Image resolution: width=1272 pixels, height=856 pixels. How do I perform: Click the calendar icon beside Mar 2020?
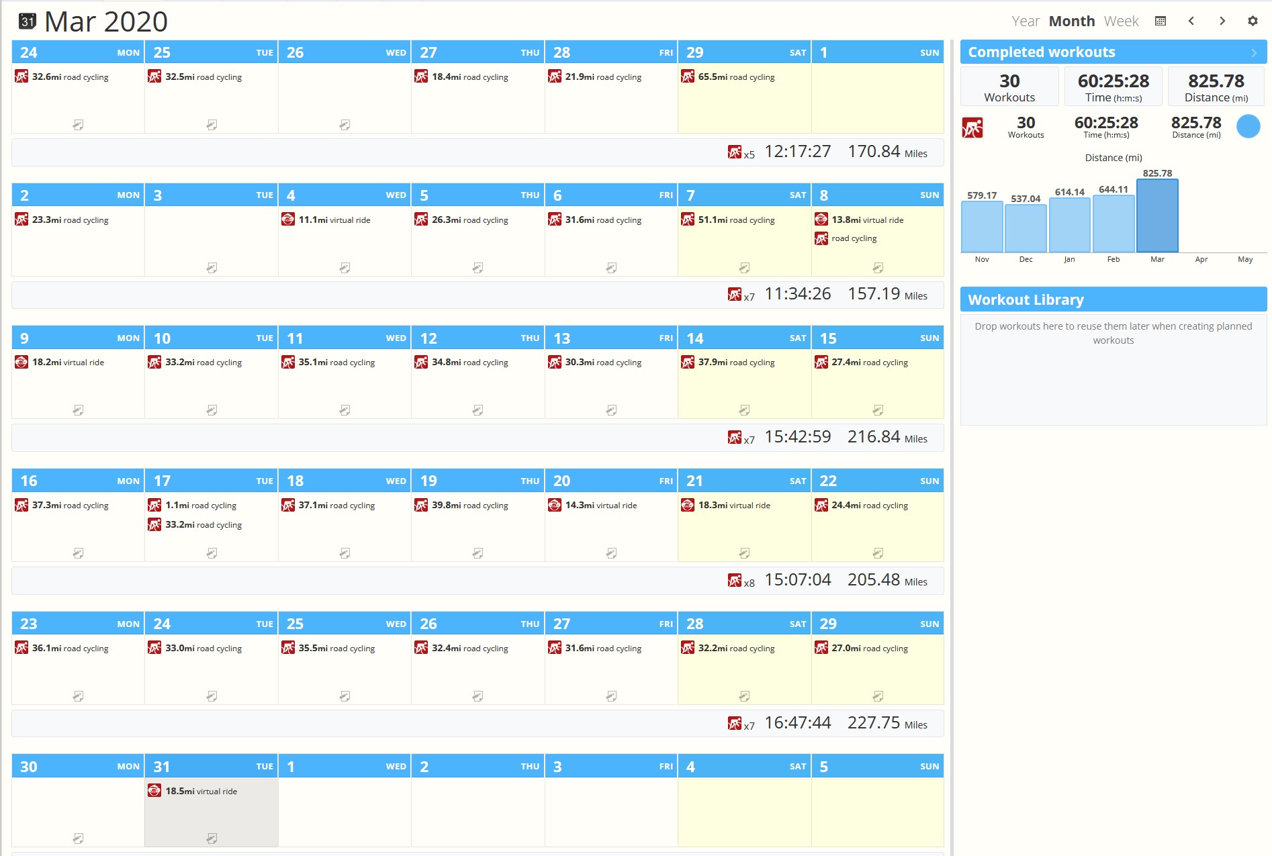(27, 21)
